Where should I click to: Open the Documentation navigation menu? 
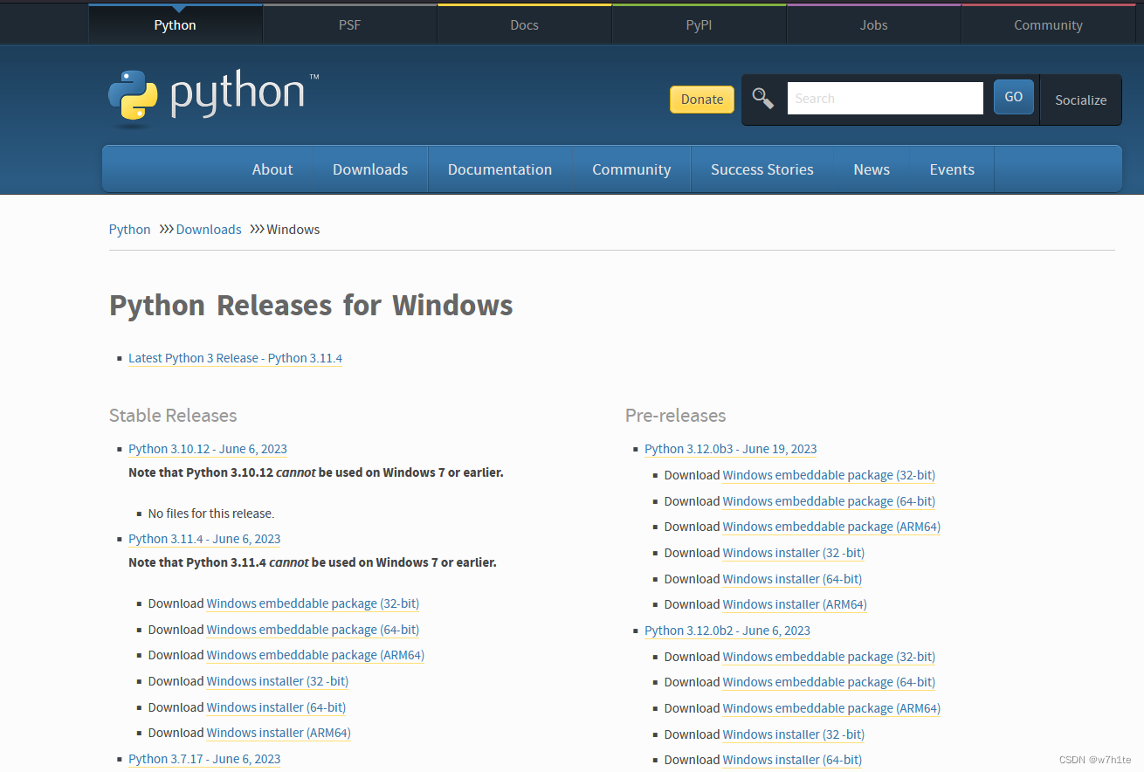[x=500, y=169]
